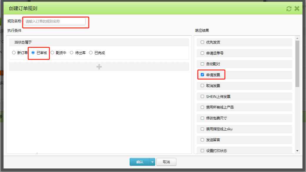Open dropdown arrow beside 确认 button
The height and width of the screenshot is (172, 306).
point(152,162)
